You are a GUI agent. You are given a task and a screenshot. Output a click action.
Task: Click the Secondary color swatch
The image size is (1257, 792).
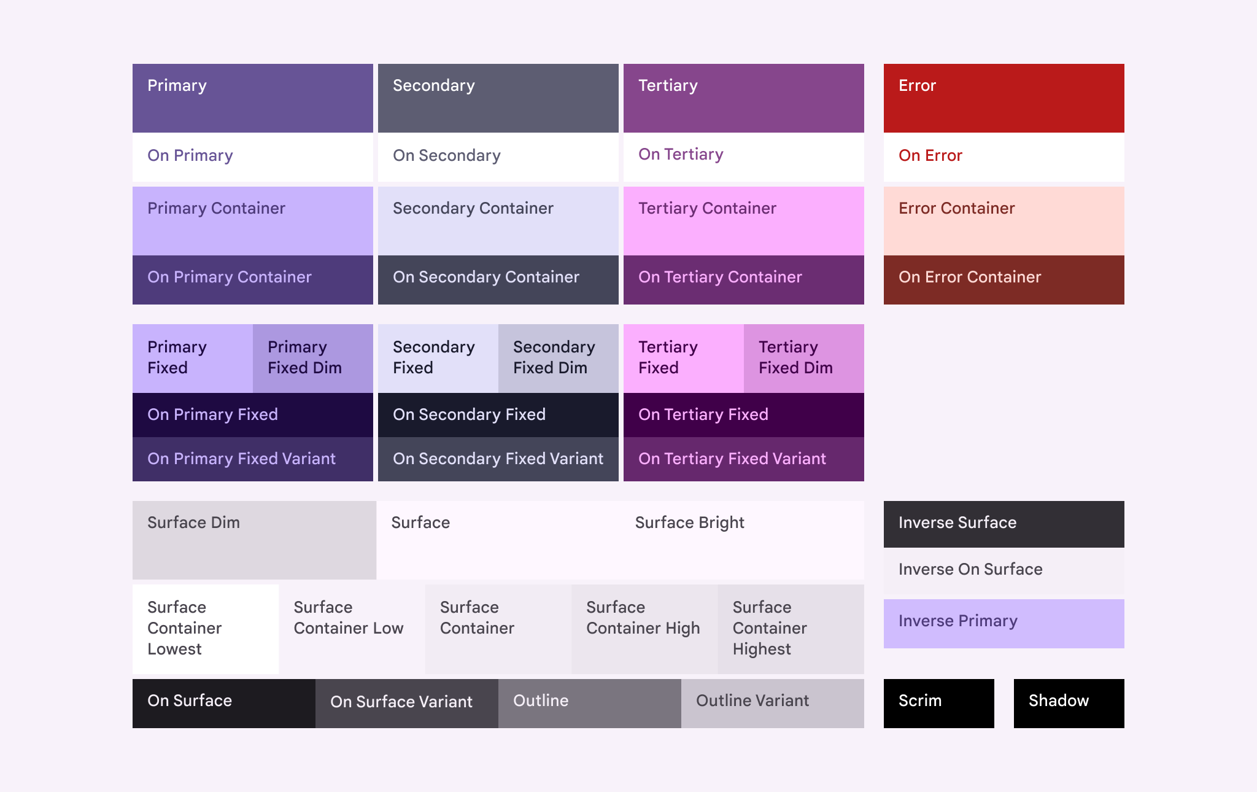coord(497,98)
